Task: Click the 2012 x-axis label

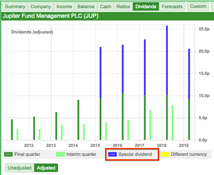Action: (29, 146)
